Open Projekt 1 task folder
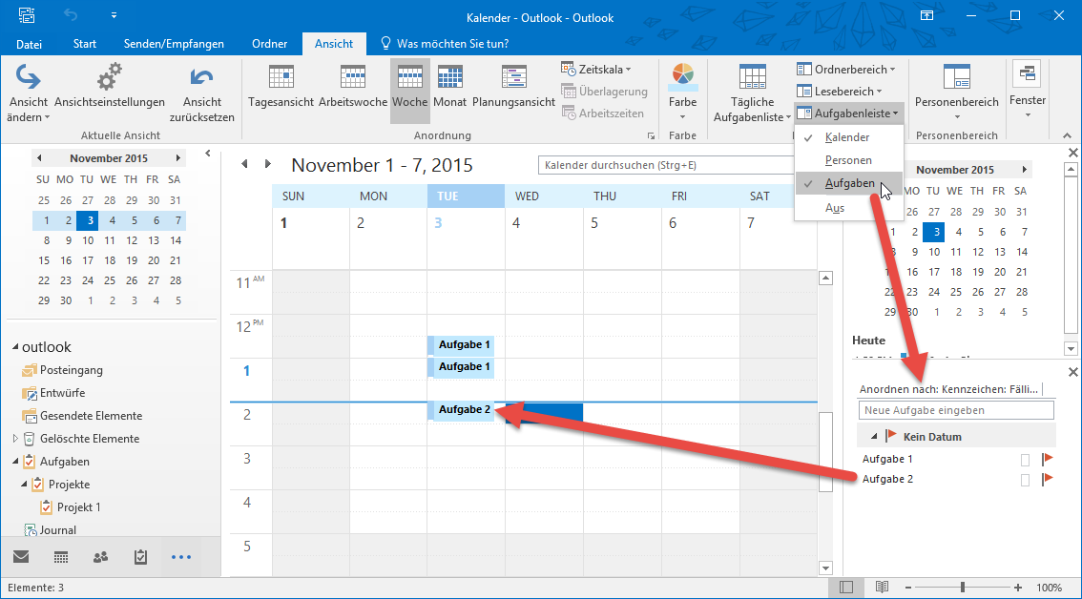The height and width of the screenshot is (599, 1082). (78, 506)
